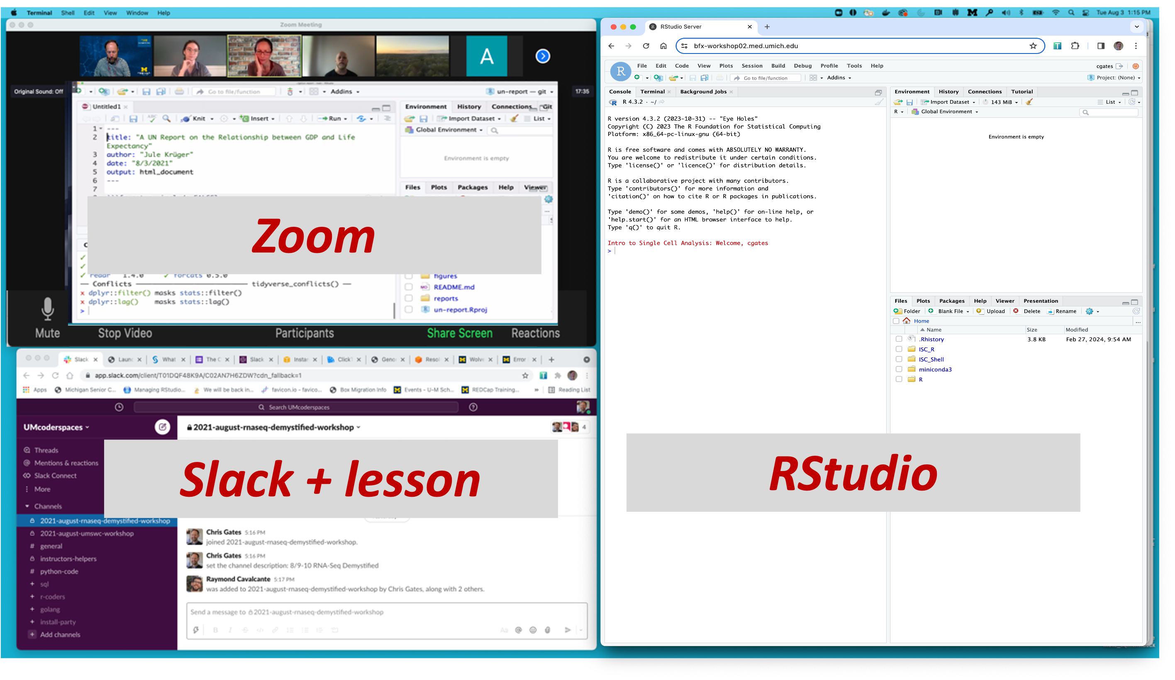Open macOS Spotlight search icon
1175x680 pixels.
click(1070, 12)
